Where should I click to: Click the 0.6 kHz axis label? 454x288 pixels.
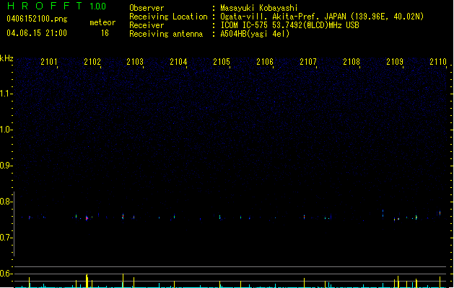point(6,274)
